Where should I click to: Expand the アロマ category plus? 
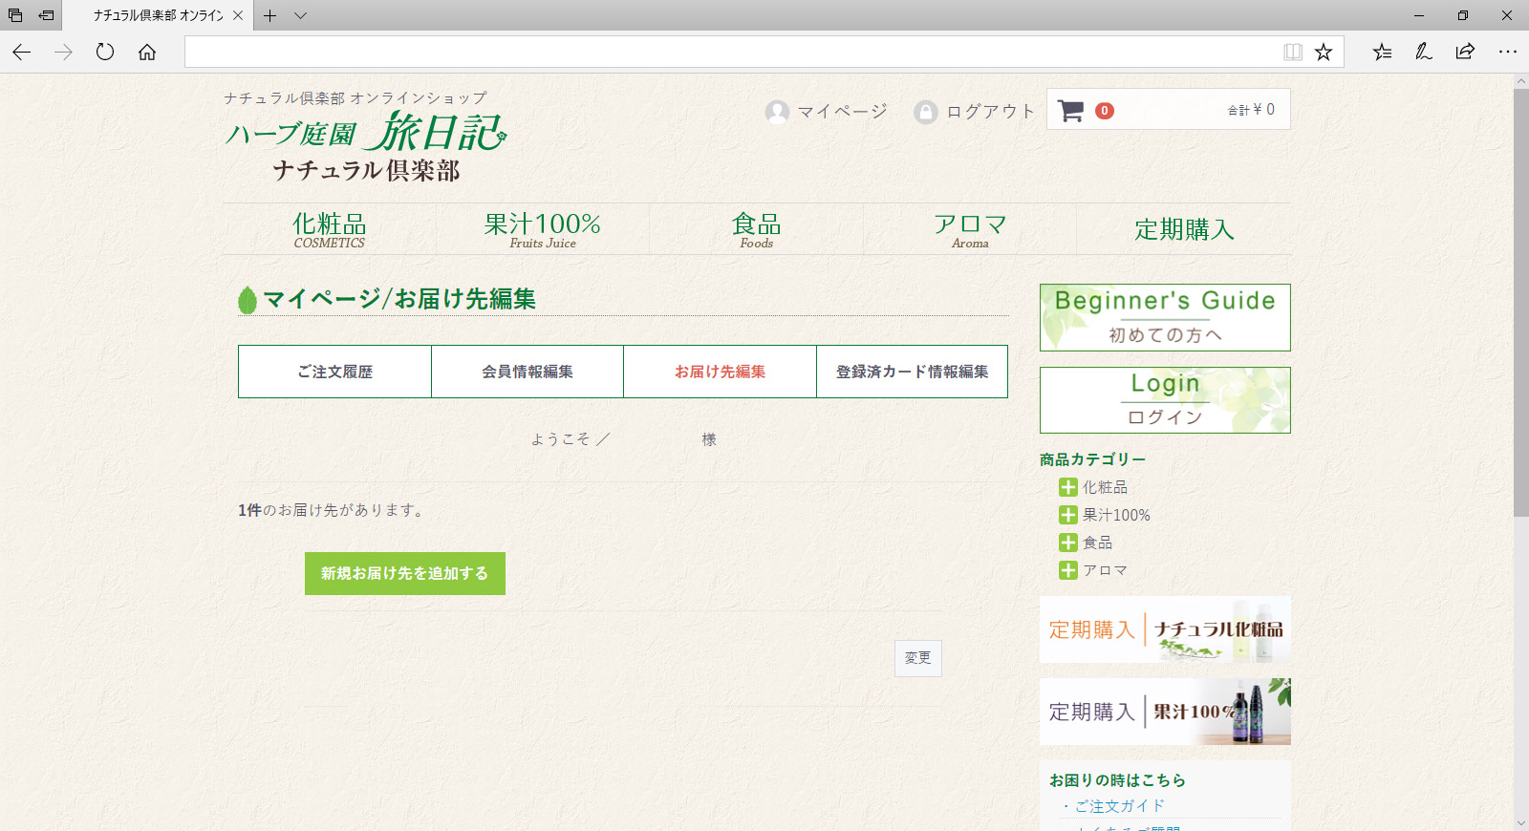point(1067,570)
